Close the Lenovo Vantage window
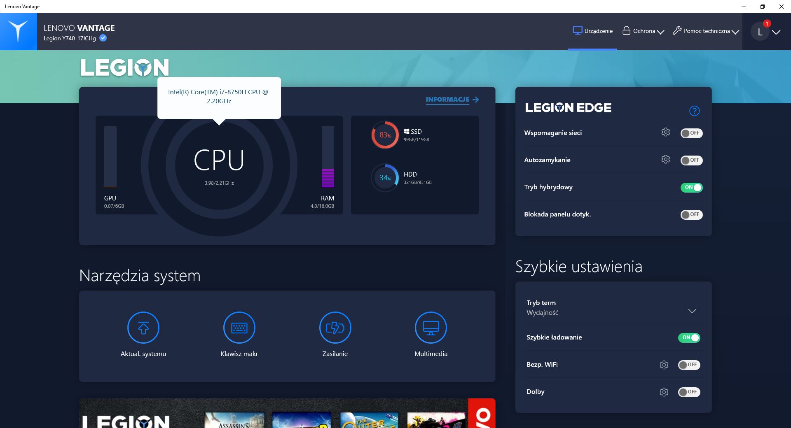 pos(782,7)
